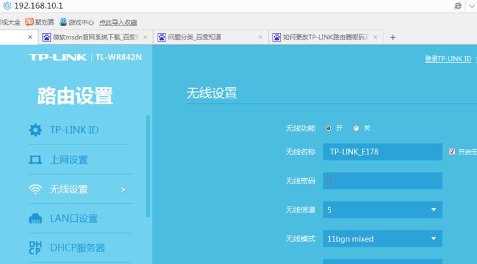
Task: Open DHCP服务器 menu item
Action: [x=80, y=248]
